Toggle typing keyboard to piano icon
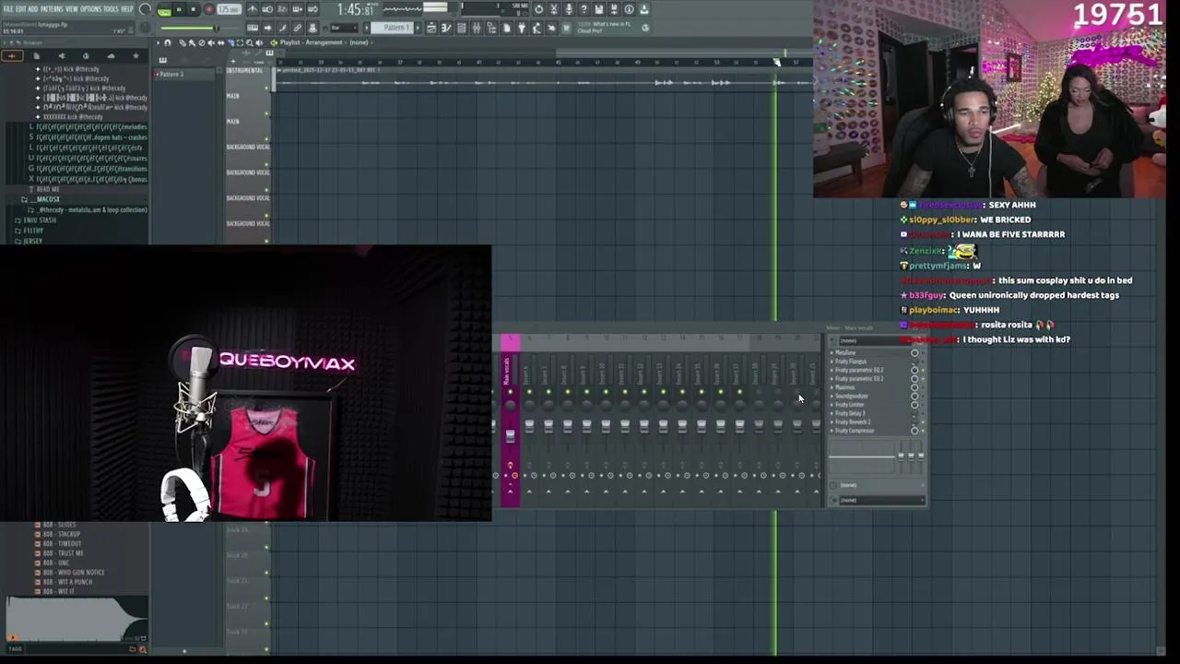Screen dimensions: 1180x664 pyautogui.click(x=253, y=27)
